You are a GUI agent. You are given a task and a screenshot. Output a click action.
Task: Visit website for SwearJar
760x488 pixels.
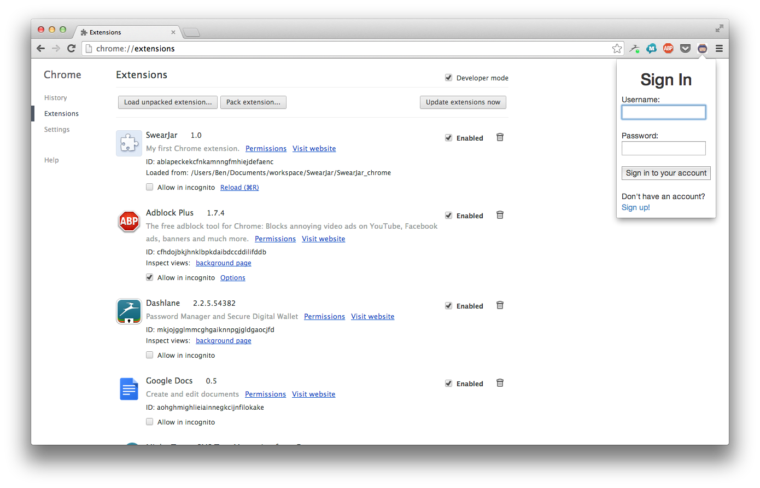coord(314,149)
